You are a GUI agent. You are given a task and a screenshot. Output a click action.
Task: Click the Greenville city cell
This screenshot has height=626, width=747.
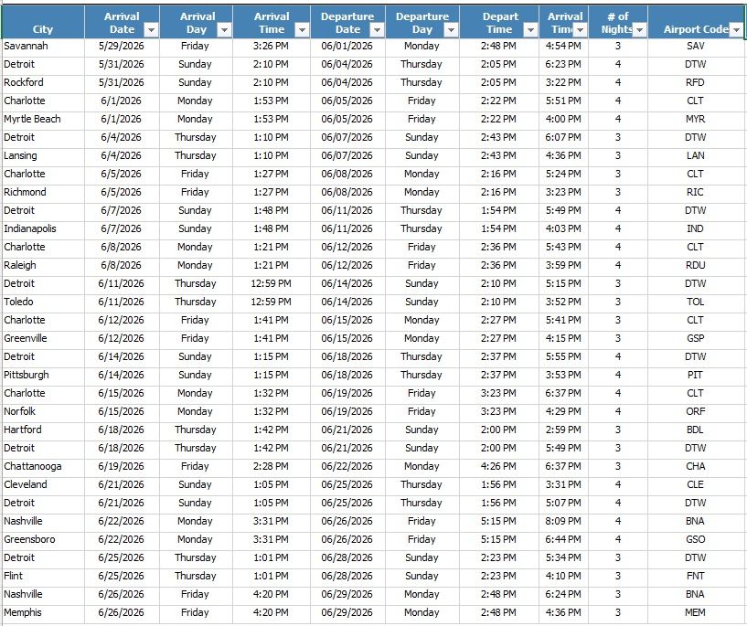click(43, 338)
